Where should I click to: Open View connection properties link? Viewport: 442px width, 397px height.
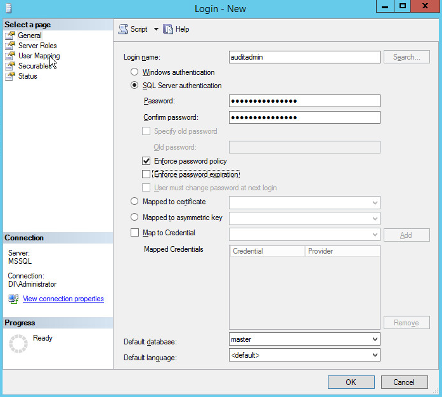(63, 299)
